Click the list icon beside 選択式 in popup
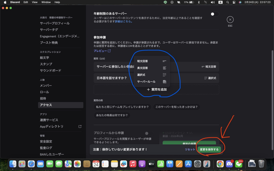This screenshot has width=274, height=171. point(164,75)
